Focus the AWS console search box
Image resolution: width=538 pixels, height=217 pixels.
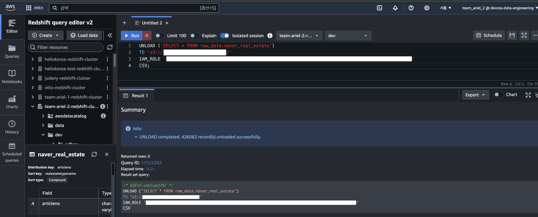click(x=134, y=8)
